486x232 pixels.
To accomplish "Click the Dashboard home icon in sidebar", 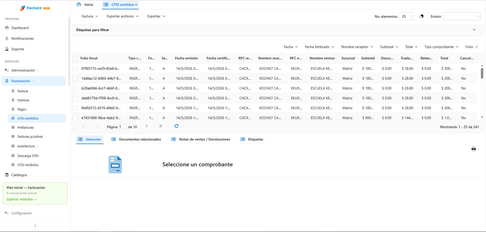I will pos(7,28).
